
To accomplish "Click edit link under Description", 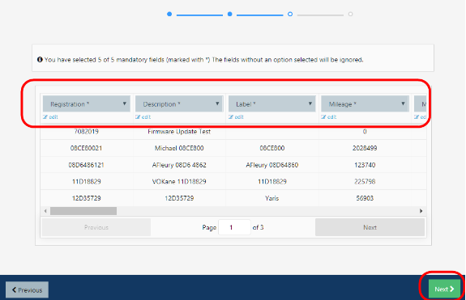I will [x=143, y=116].
